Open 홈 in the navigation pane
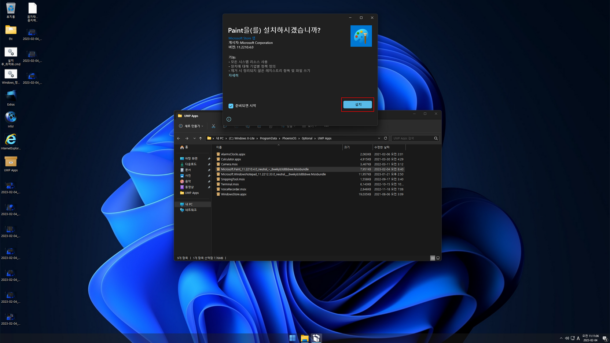The width and height of the screenshot is (610, 343). coord(184,147)
